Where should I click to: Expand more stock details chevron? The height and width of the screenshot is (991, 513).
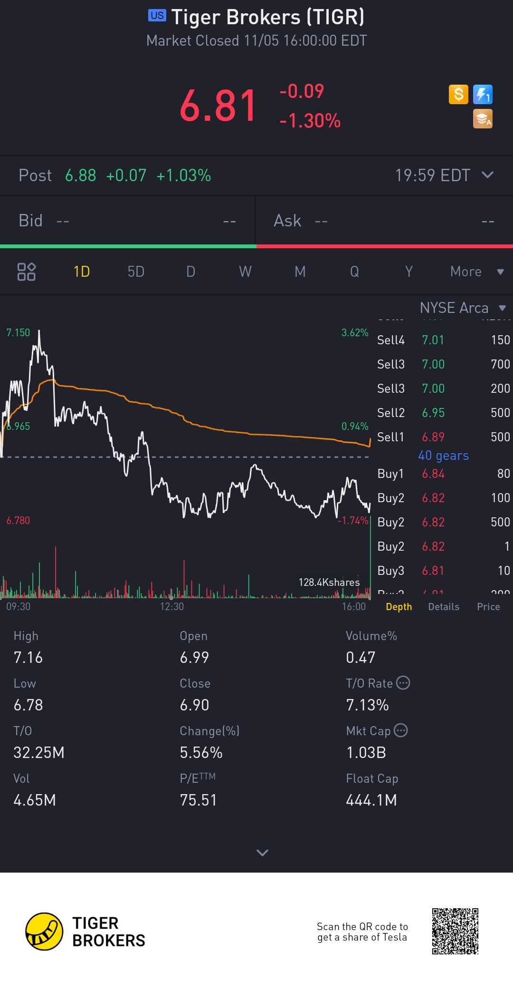point(262,853)
